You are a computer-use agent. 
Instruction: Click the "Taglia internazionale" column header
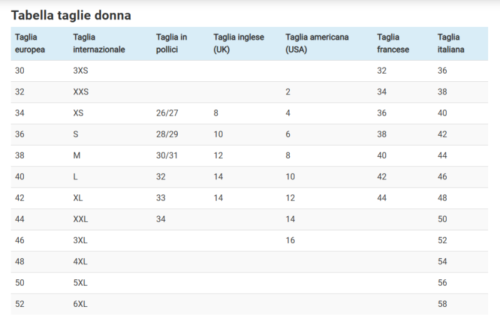(99, 43)
